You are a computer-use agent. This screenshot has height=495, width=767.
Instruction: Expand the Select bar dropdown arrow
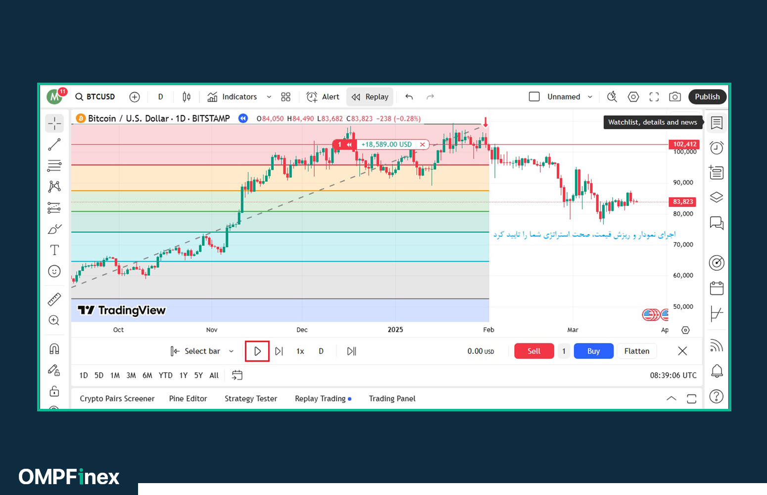[x=231, y=351]
